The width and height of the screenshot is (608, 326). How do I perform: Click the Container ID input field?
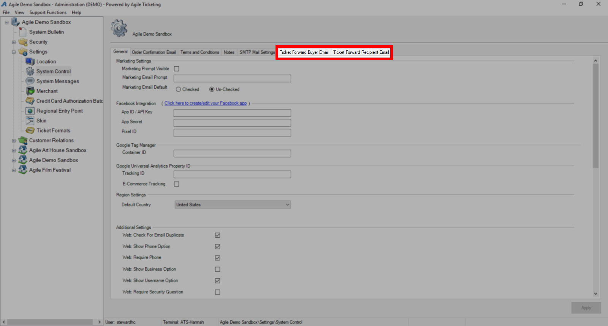click(x=232, y=154)
